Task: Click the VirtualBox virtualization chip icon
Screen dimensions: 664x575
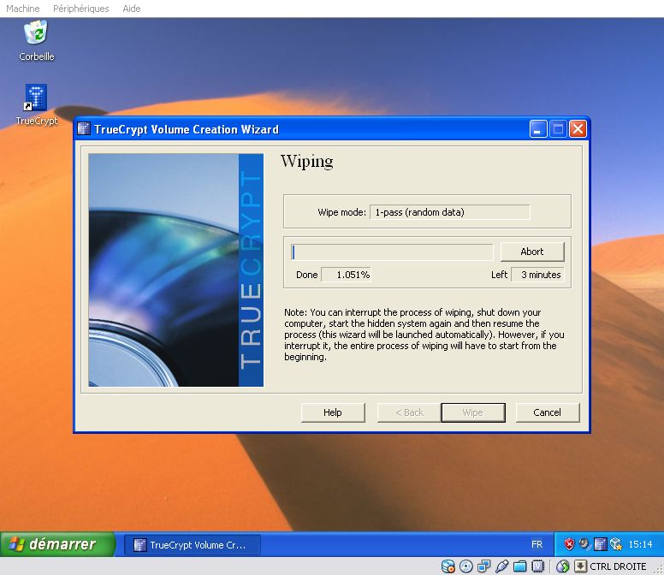Action: 537,566
